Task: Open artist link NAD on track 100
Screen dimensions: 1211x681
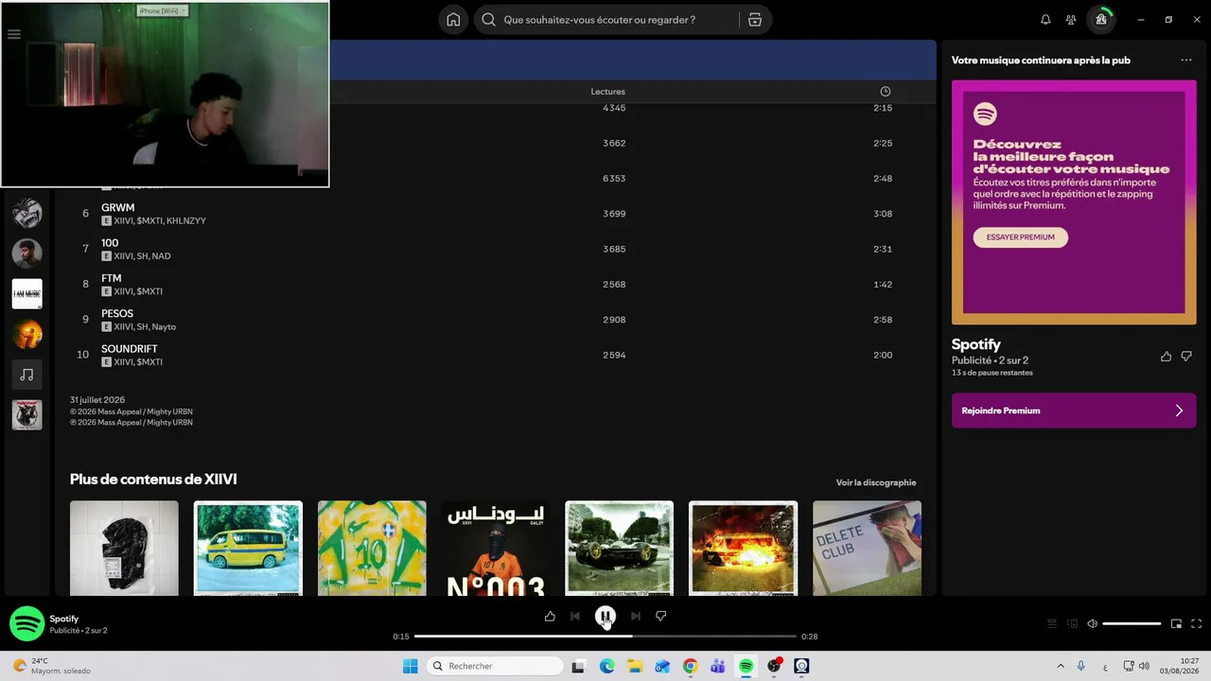Action: click(x=161, y=256)
